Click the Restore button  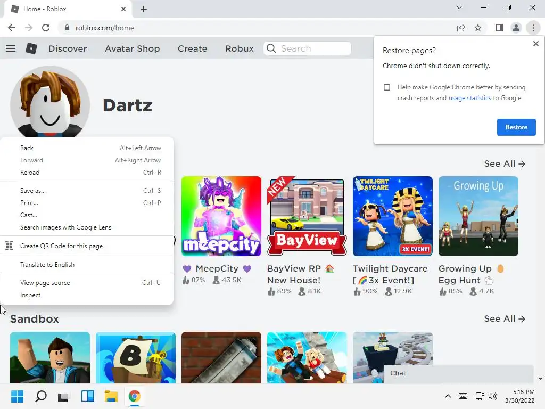tap(516, 127)
